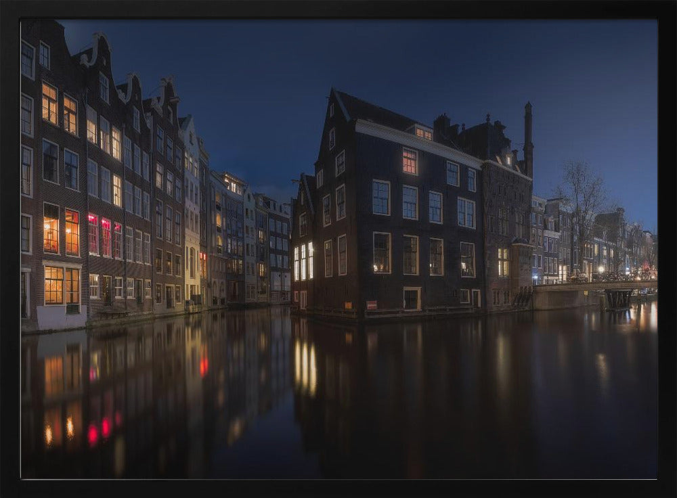Click the bright yellow windows at canal junction

(x=303, y=261)
